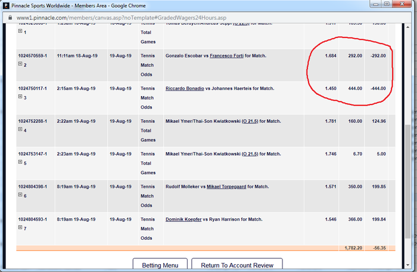Click odds value 1.546
This screenshot has width=417, height=272.
pos(331,220)
